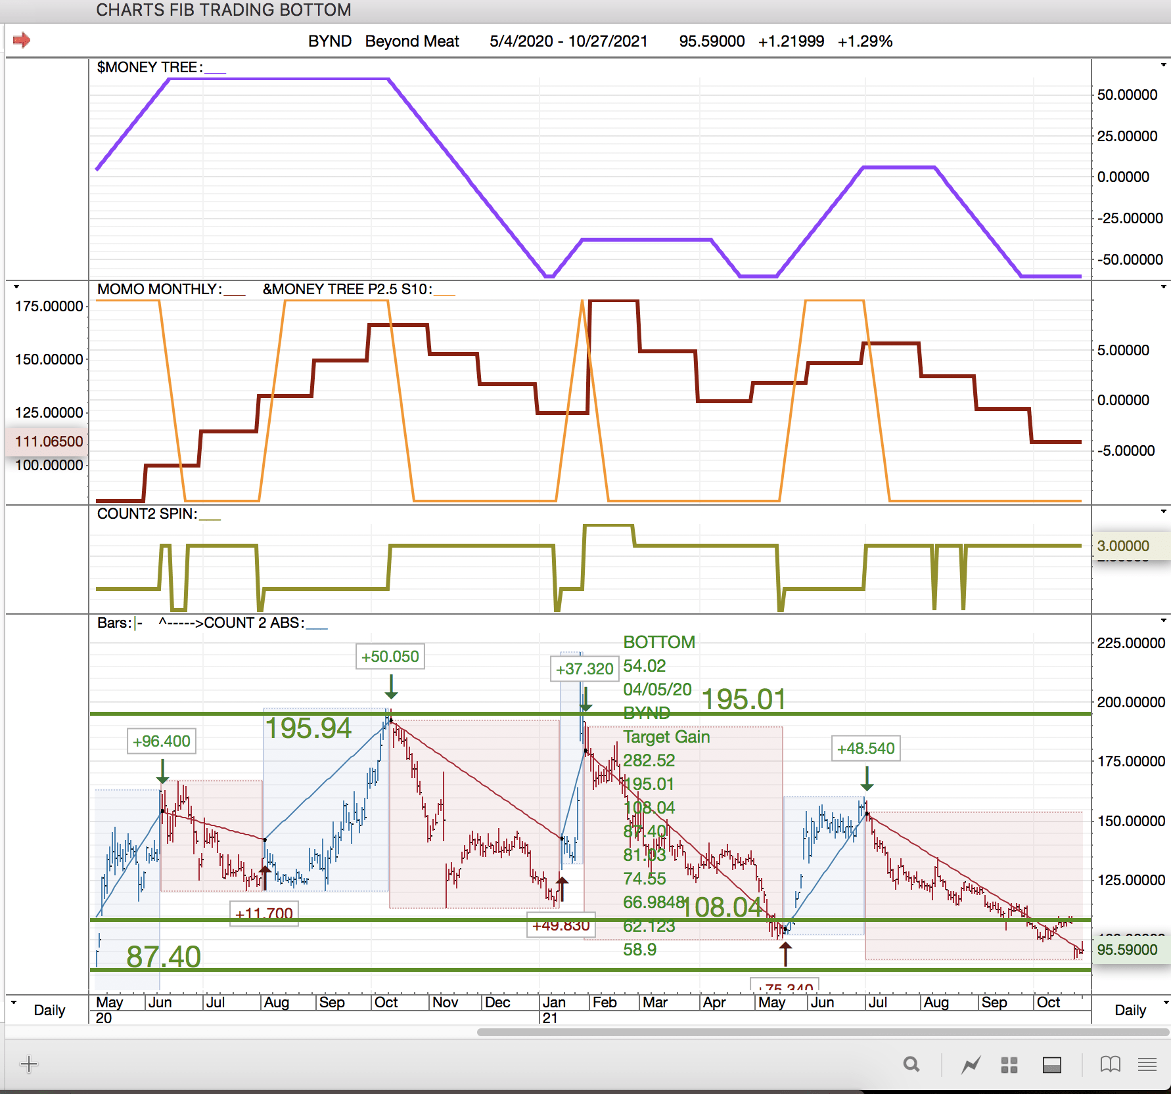Open the $MONEY TREE pane dropdown arrow at right
The width and height of the screenshot is (1171, 1094).
tap(1163, 65)
